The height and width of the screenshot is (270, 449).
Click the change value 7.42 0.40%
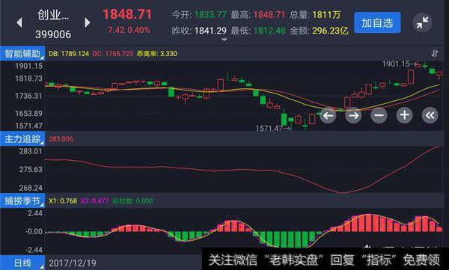[129, 30]
